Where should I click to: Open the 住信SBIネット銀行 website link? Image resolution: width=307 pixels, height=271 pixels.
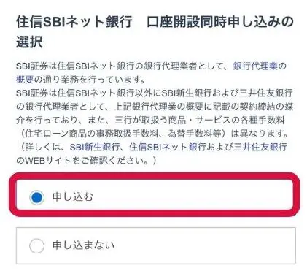coord(168,147)
